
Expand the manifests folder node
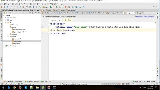coord(6,18)
